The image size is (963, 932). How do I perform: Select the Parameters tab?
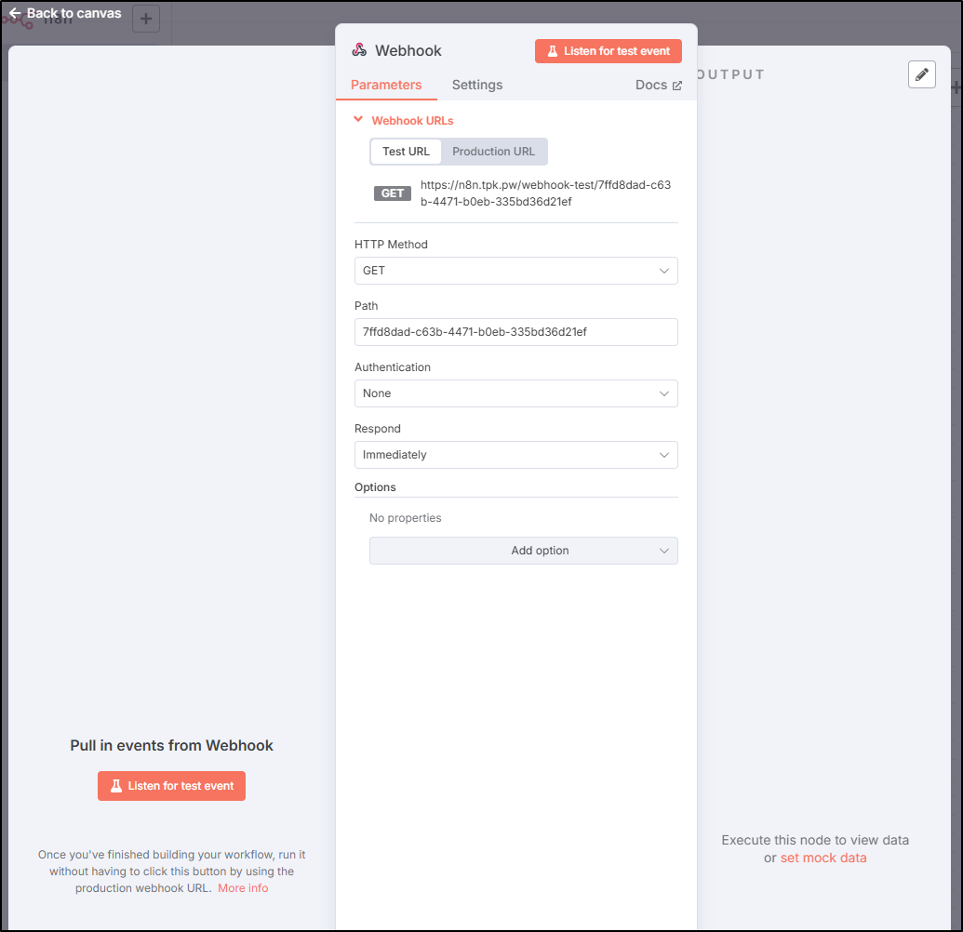point(386,85)
